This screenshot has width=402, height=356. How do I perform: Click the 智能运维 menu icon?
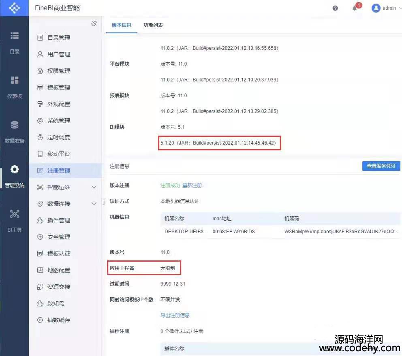[40, 187]
